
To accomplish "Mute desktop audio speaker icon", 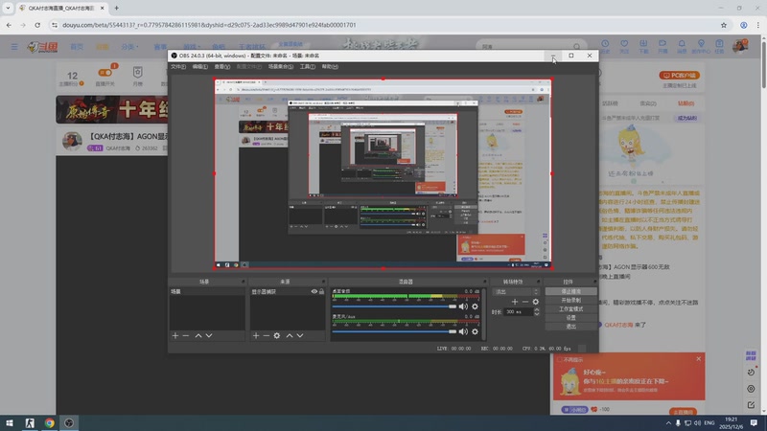I will click(463, 306).
